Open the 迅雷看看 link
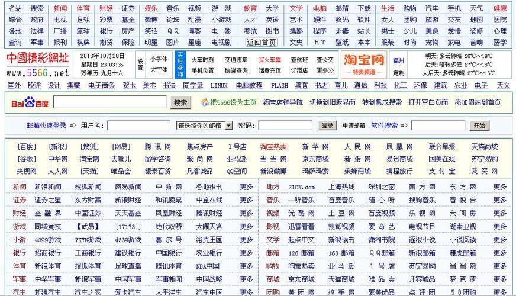Viewport: 516px width, 296px height. (x=301, y=227)
